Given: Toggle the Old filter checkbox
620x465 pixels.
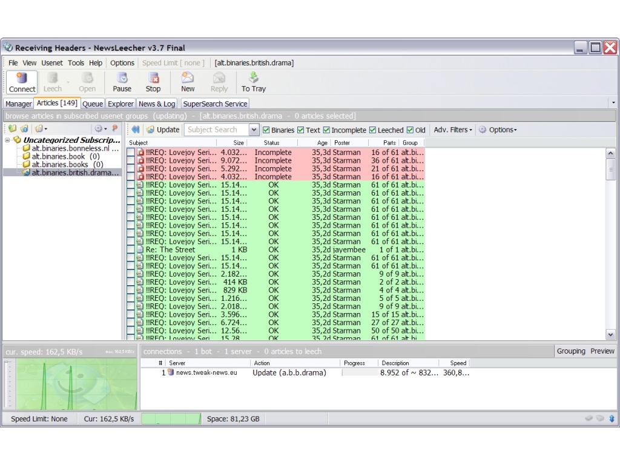Looking at the screenshot, I should click(411, 130).
